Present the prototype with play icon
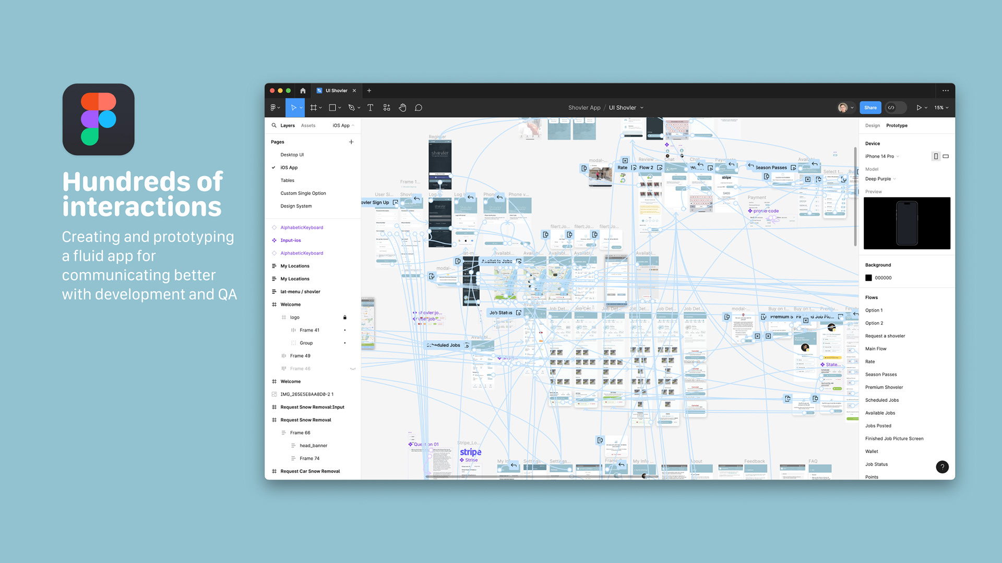This screenshot has width=1002, height=563. pyautogui.click(x=919, y=108)
